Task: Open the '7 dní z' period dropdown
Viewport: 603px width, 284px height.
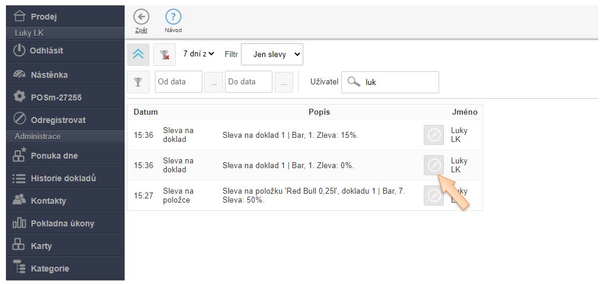Action: 198,54
